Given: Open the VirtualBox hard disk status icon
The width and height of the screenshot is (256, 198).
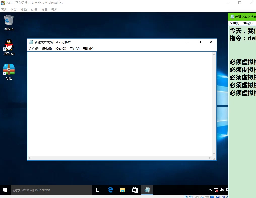Looking at the screenshot, I should [186, 197].
